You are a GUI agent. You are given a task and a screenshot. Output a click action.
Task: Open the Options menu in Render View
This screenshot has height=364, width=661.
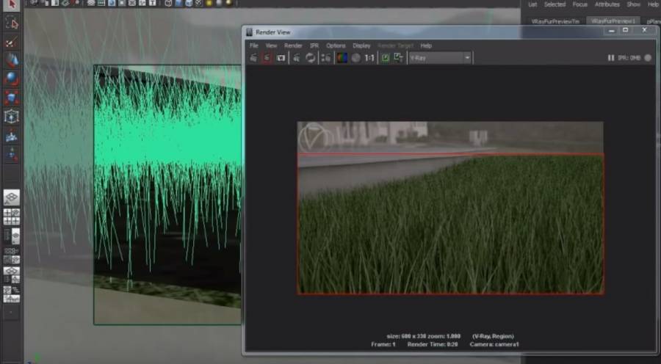336,45
